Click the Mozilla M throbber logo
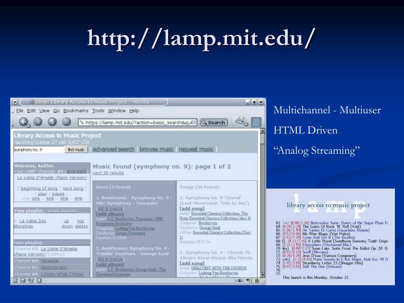This screenshot has height=303, width=404. [256, 122]
